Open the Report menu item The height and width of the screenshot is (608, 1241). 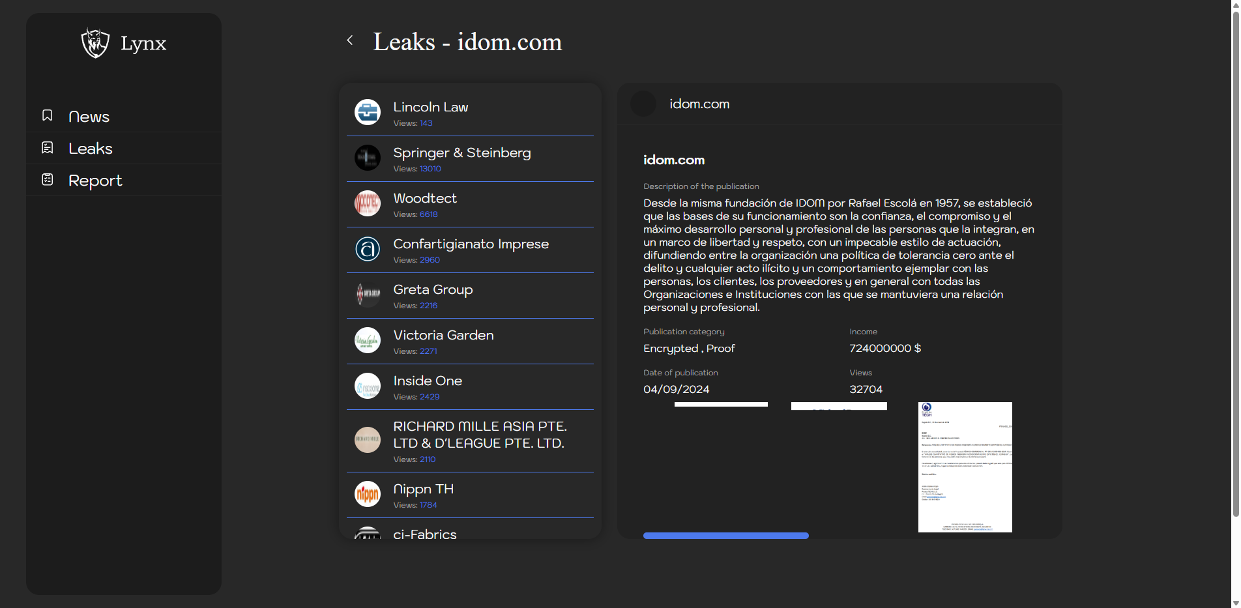(95, 181)
